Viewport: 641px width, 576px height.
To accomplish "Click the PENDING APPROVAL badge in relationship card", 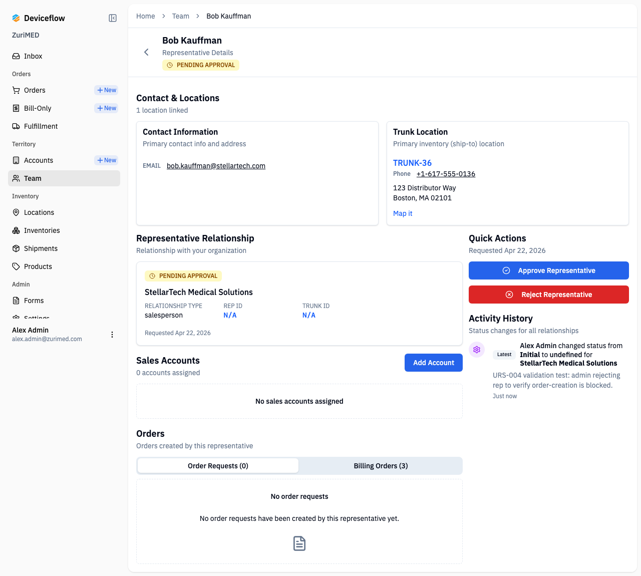I will 183,276.
